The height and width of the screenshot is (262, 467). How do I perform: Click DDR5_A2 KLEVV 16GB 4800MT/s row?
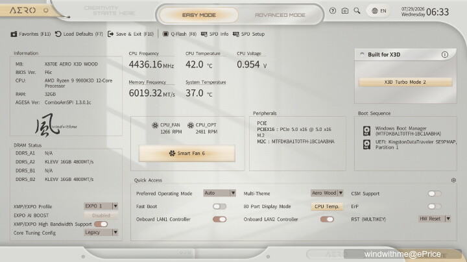[x=54, y=162]
